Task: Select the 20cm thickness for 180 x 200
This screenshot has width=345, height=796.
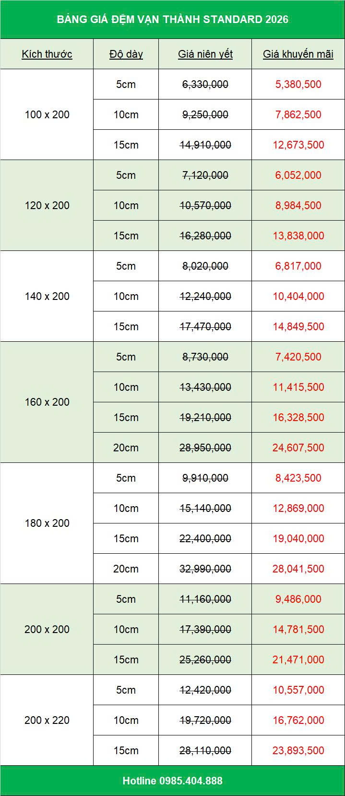Action: click(x=126, y=569)
